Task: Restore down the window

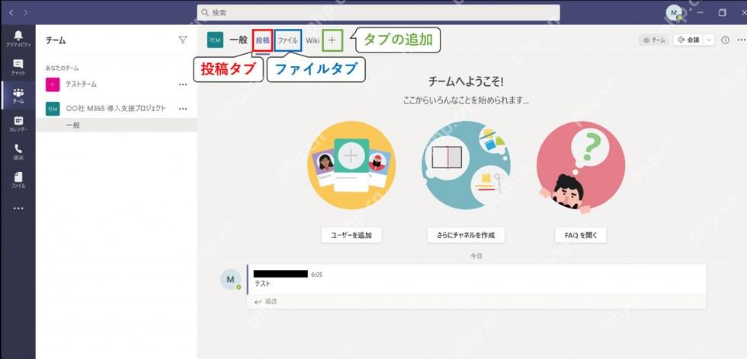Action: pyautogui.click(x=723, y=13)
